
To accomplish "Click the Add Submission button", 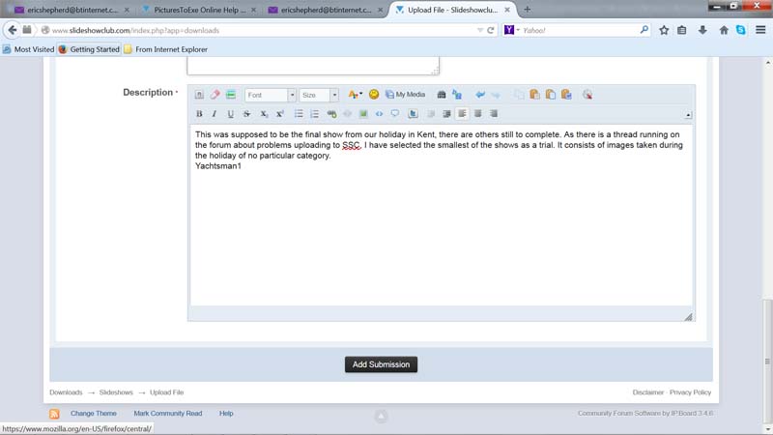I will tap(381, 364).
